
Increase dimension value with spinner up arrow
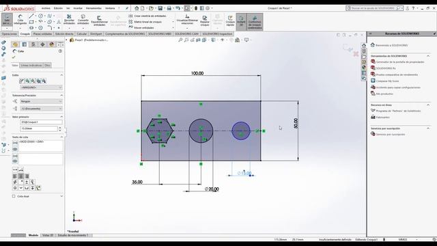tap(60, 128)
